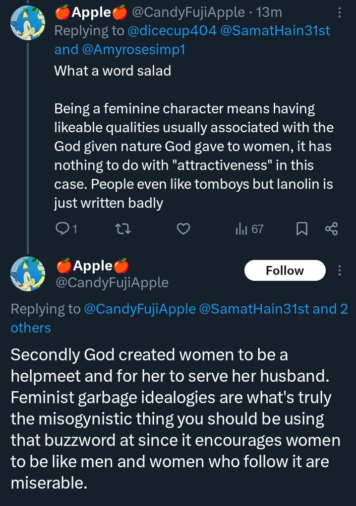Open @CandyFujiApple mention in second reply line
This screenshot has width=356, height=506.
[139, 309]
